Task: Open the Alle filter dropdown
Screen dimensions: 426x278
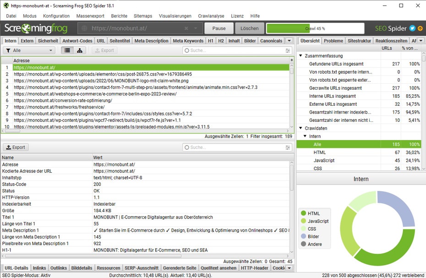Action: click(x=29, y=50)
